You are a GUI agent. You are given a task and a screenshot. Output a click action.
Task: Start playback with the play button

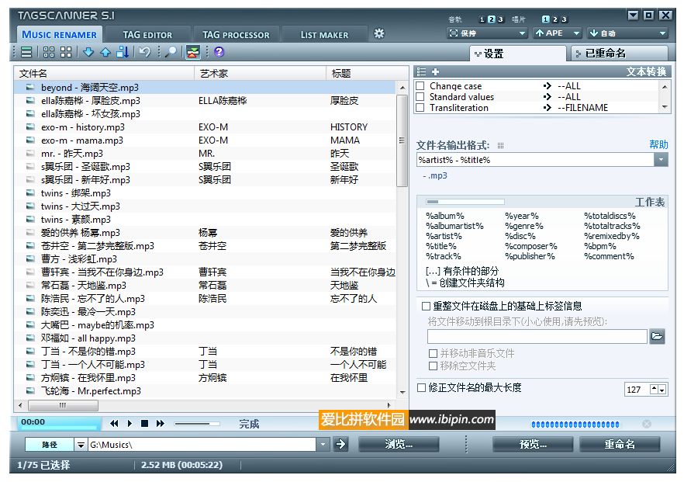coord(130,424)
